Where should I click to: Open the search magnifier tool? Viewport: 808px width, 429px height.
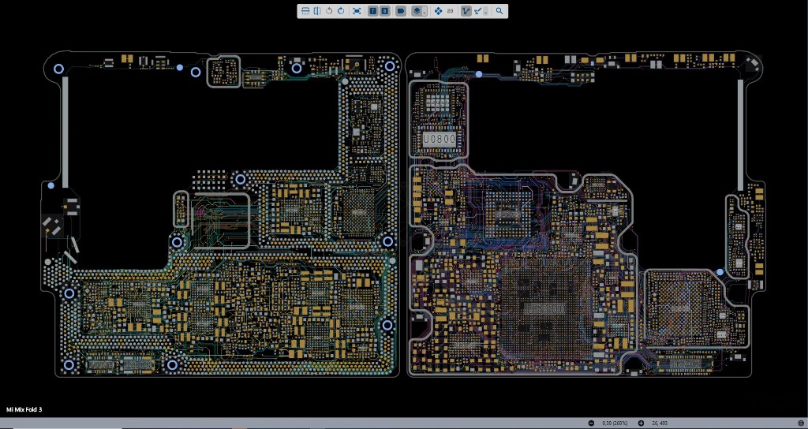click(499, 11)
